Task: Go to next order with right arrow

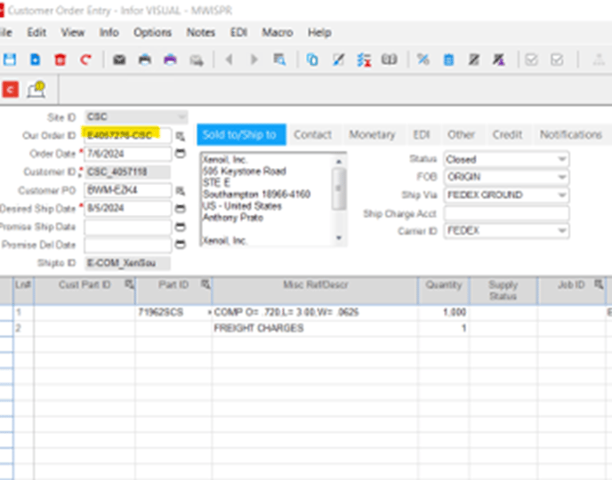Action: pyautogui.click(x=254, y=60)
